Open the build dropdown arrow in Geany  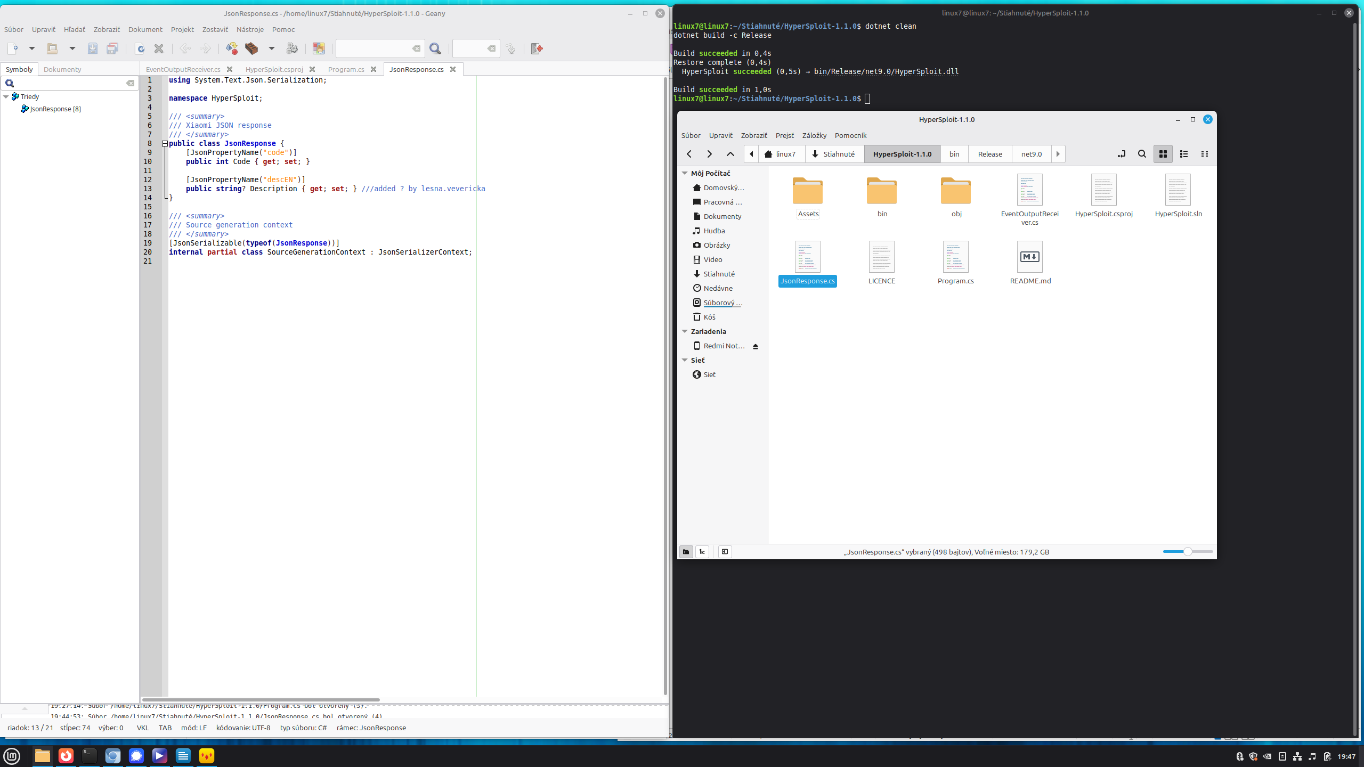(272, 48)
